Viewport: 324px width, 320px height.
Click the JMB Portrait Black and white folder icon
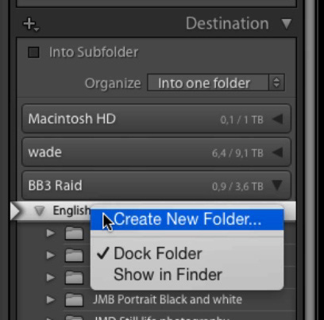[74, 299]
